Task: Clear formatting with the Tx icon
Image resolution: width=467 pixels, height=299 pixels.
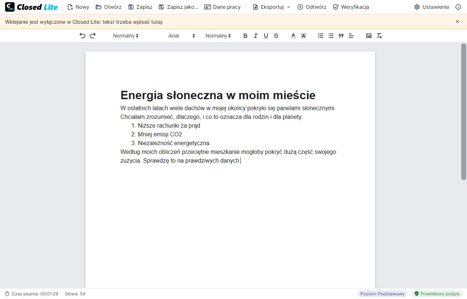Action: [379, 36]
